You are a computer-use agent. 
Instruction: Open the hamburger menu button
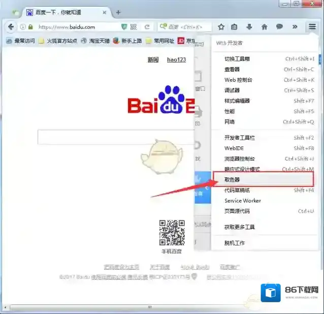click(x=312, y=26)
